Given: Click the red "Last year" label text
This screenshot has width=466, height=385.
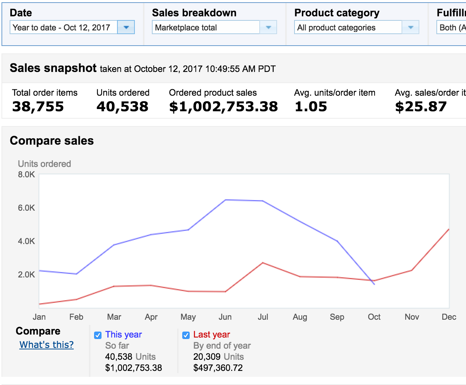Looking at the screenshot, I should tap(212, 335).
